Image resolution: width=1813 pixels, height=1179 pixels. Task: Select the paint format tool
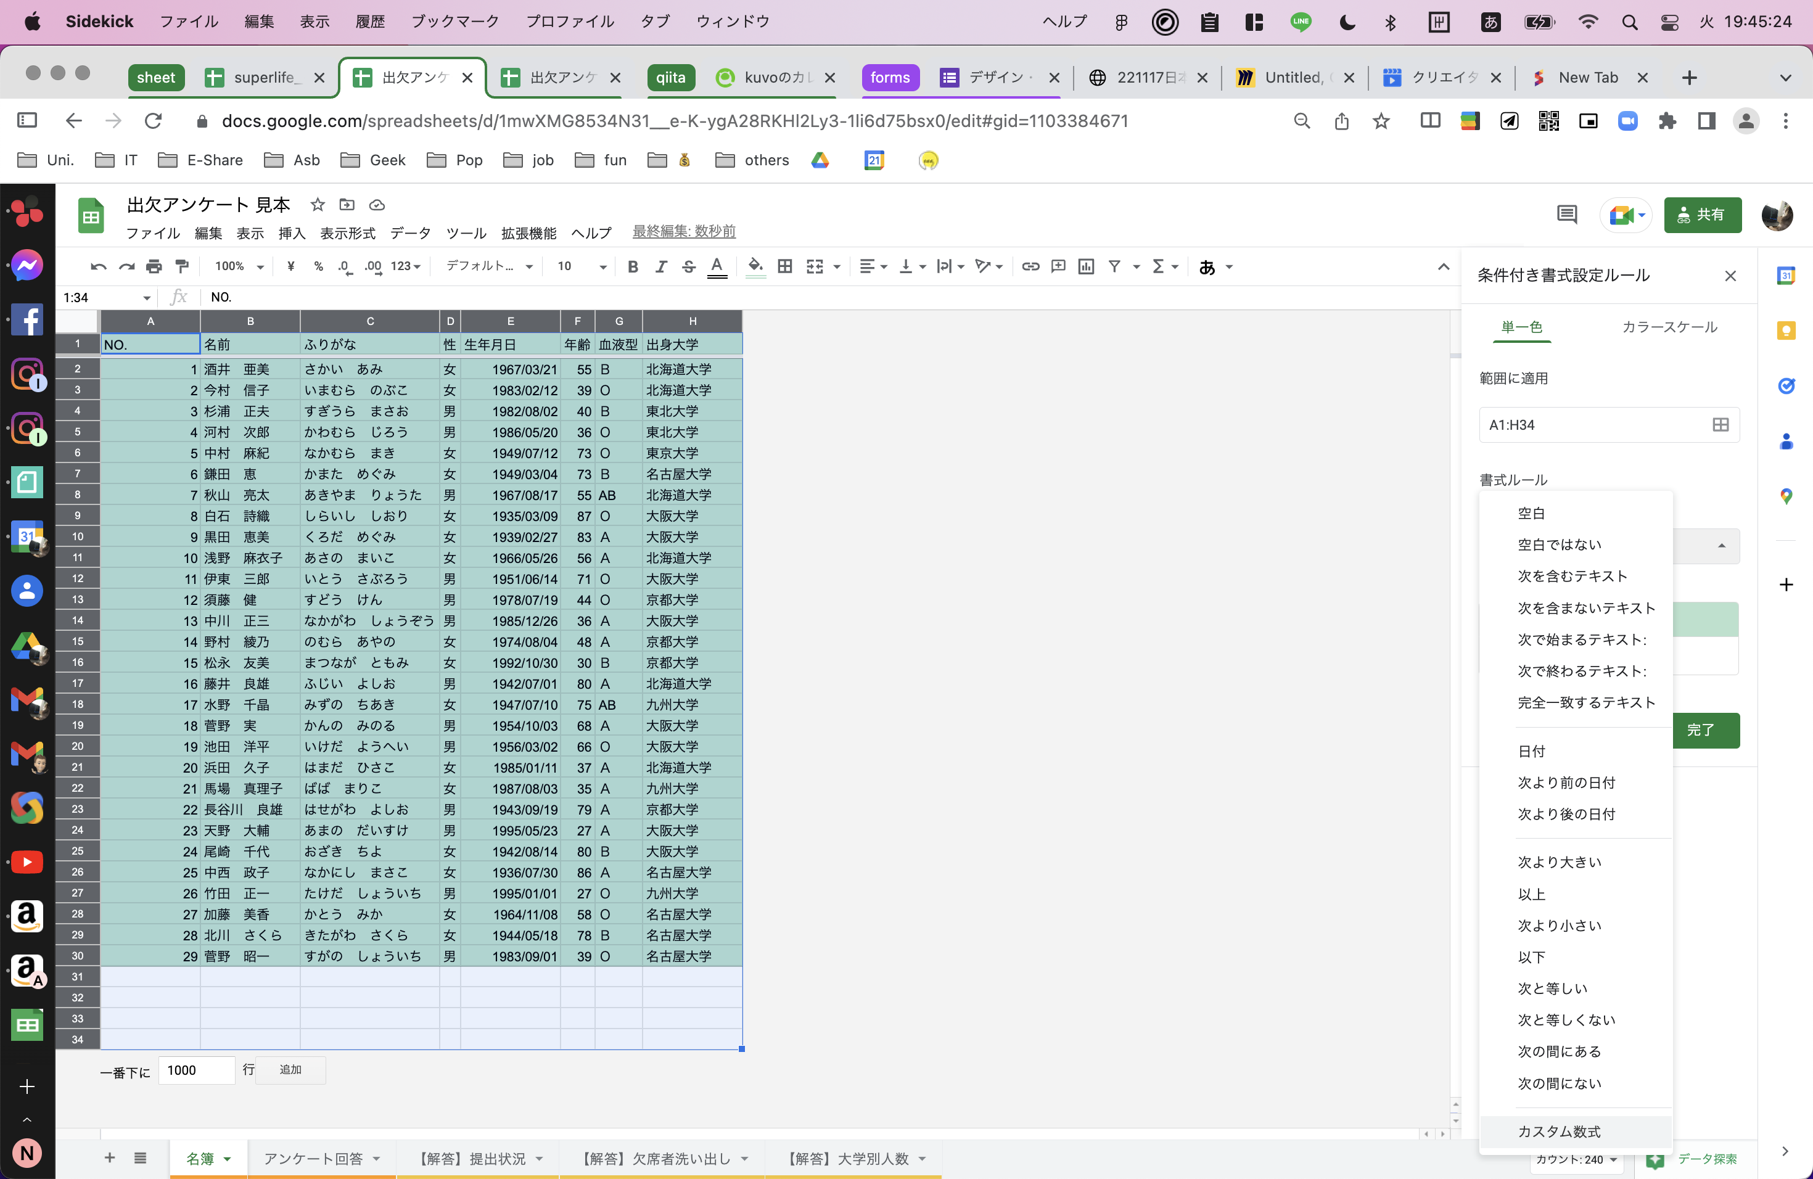181,266
